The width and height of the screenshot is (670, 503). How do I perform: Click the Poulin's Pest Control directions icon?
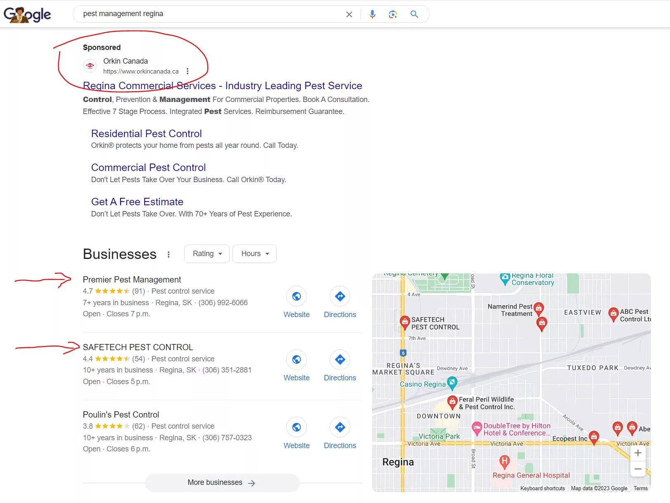tap(340, 427)
